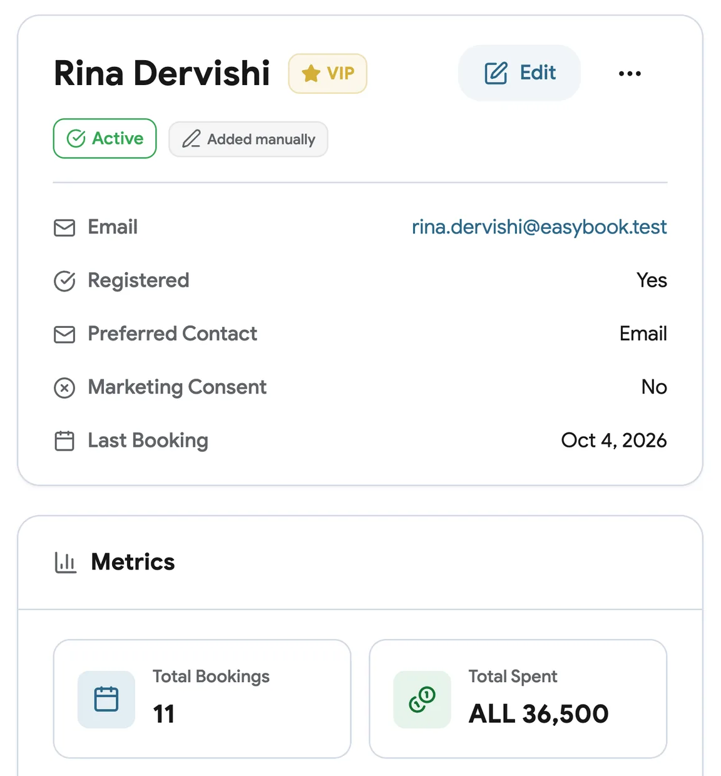The width and height of the screenshot is (721, 776).
Task: Click the bar chart icon next to Metrics
Action: (x=65, y=563)
